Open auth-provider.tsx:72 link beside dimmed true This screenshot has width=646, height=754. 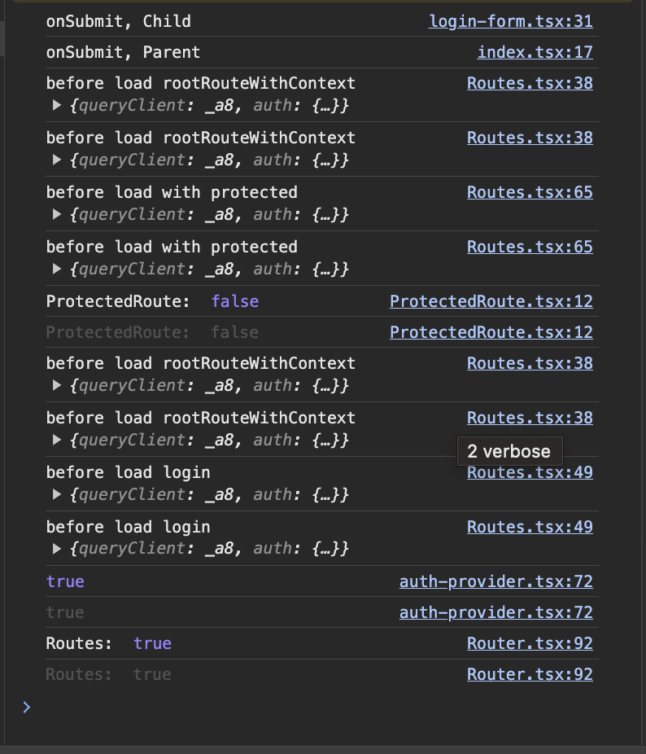point(495,612)
